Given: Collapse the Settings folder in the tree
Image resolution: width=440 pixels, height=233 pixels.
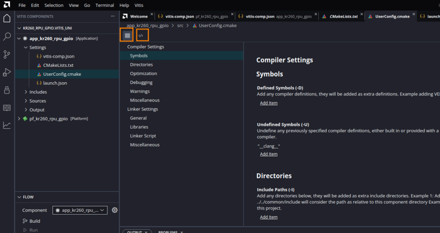Looking at the screenshot, I should [x=26, y=47].
